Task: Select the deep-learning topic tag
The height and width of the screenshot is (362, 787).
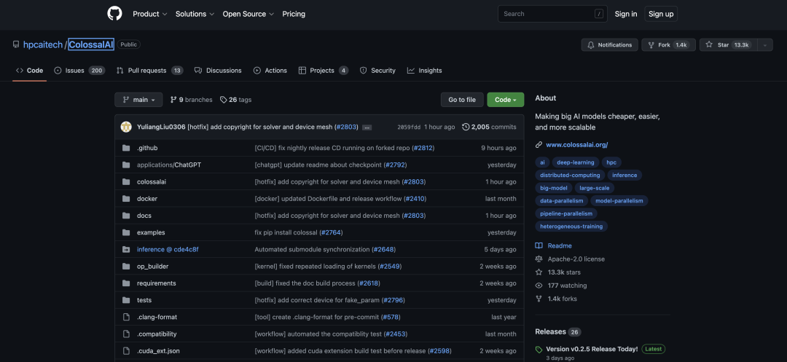Action: pos(575,162)
